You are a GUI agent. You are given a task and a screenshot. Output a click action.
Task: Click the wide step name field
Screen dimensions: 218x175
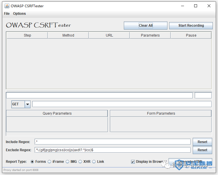[x=99, y=95]
